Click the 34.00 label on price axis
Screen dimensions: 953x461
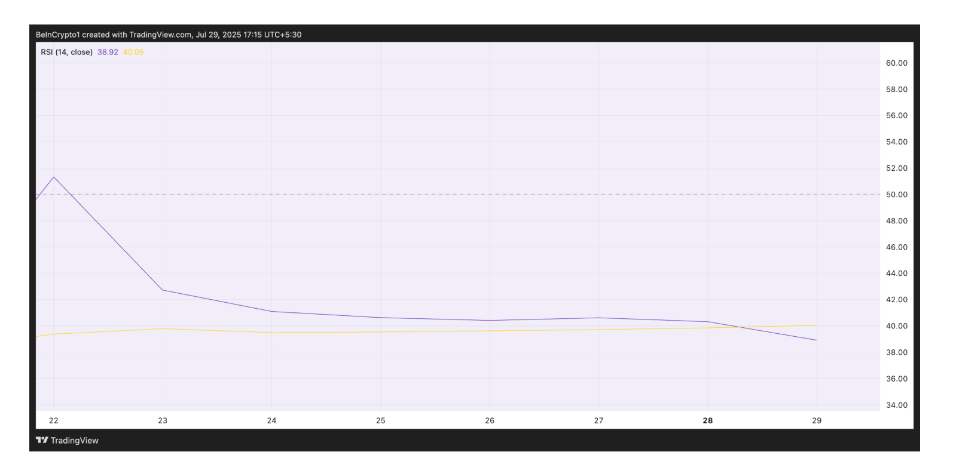pyautogui.click(x=896, y=405)
